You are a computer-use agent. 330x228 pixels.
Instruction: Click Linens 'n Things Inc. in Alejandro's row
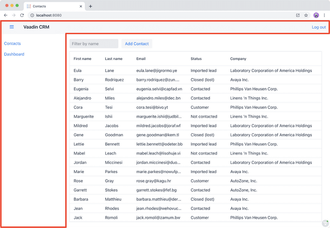click(x=249, y=98)
